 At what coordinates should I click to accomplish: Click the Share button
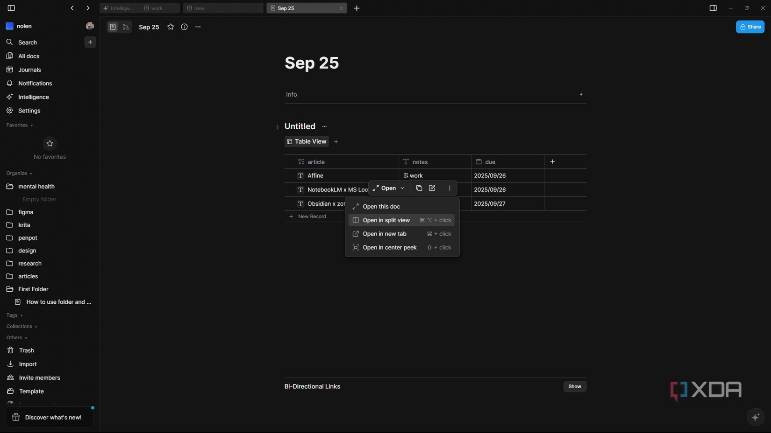[x=750, y=27]
